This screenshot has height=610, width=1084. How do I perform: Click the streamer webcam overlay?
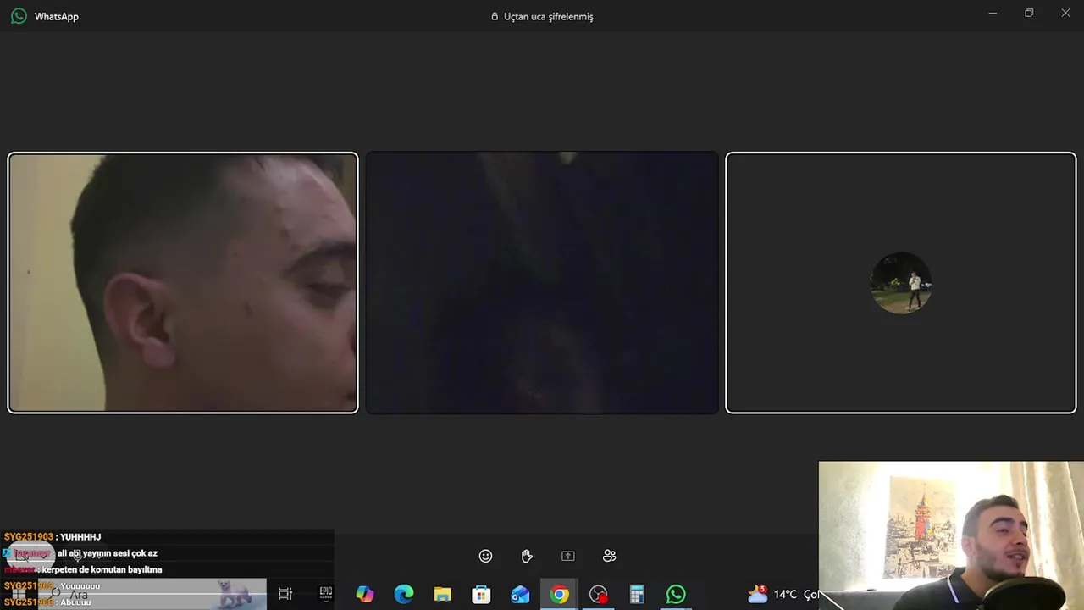tap(951, 535)
